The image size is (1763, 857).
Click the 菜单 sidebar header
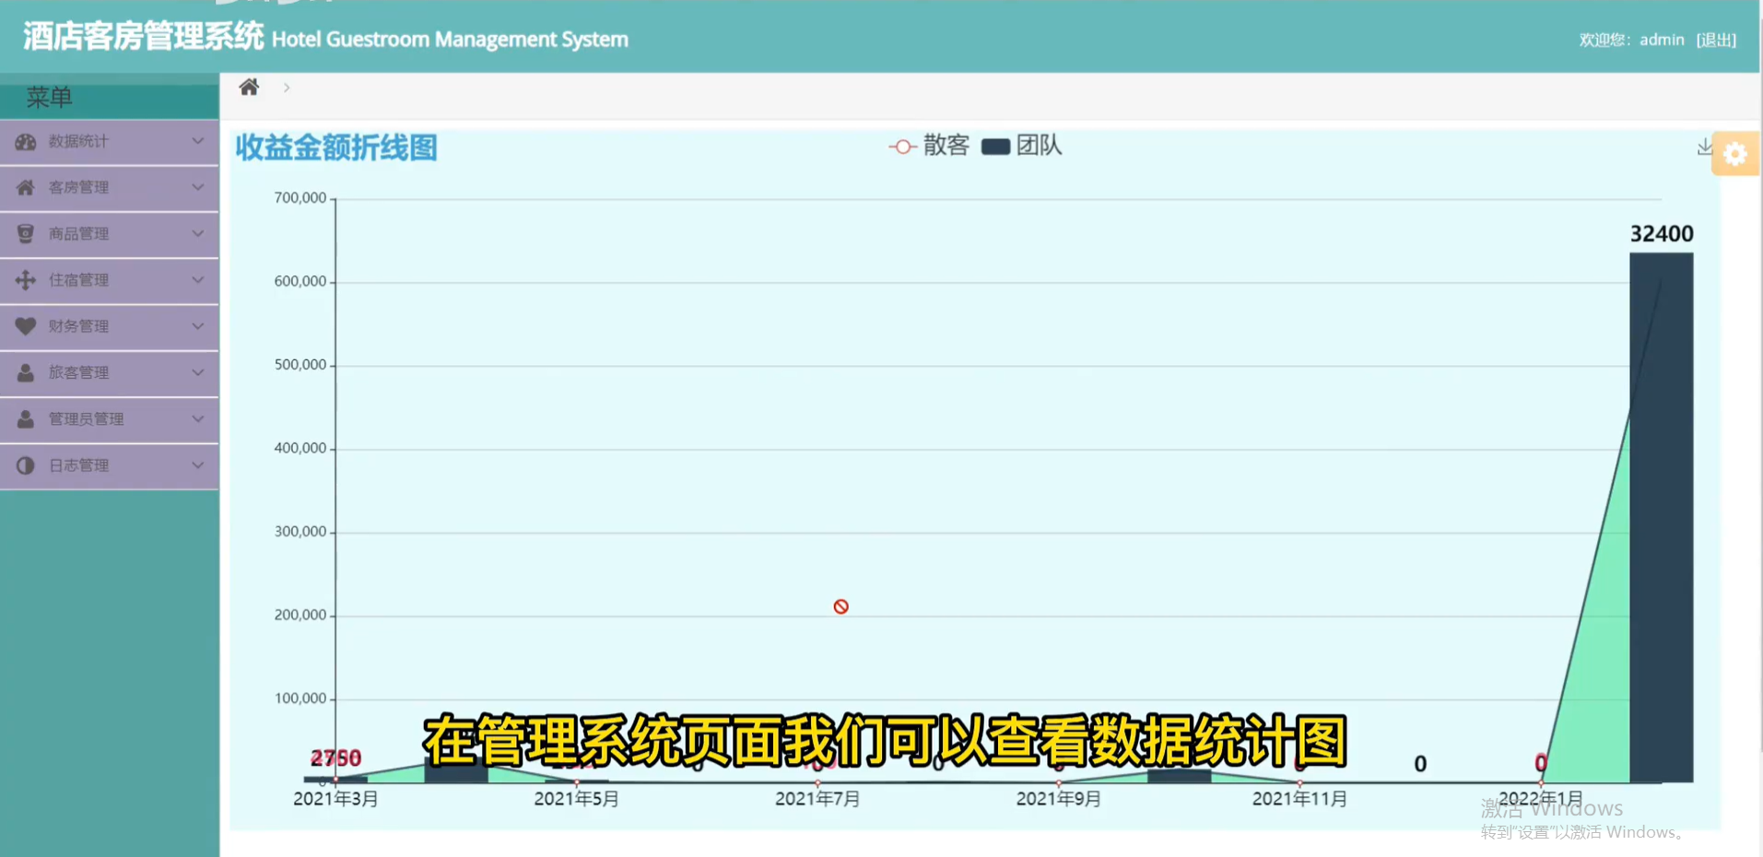(49, 97)
